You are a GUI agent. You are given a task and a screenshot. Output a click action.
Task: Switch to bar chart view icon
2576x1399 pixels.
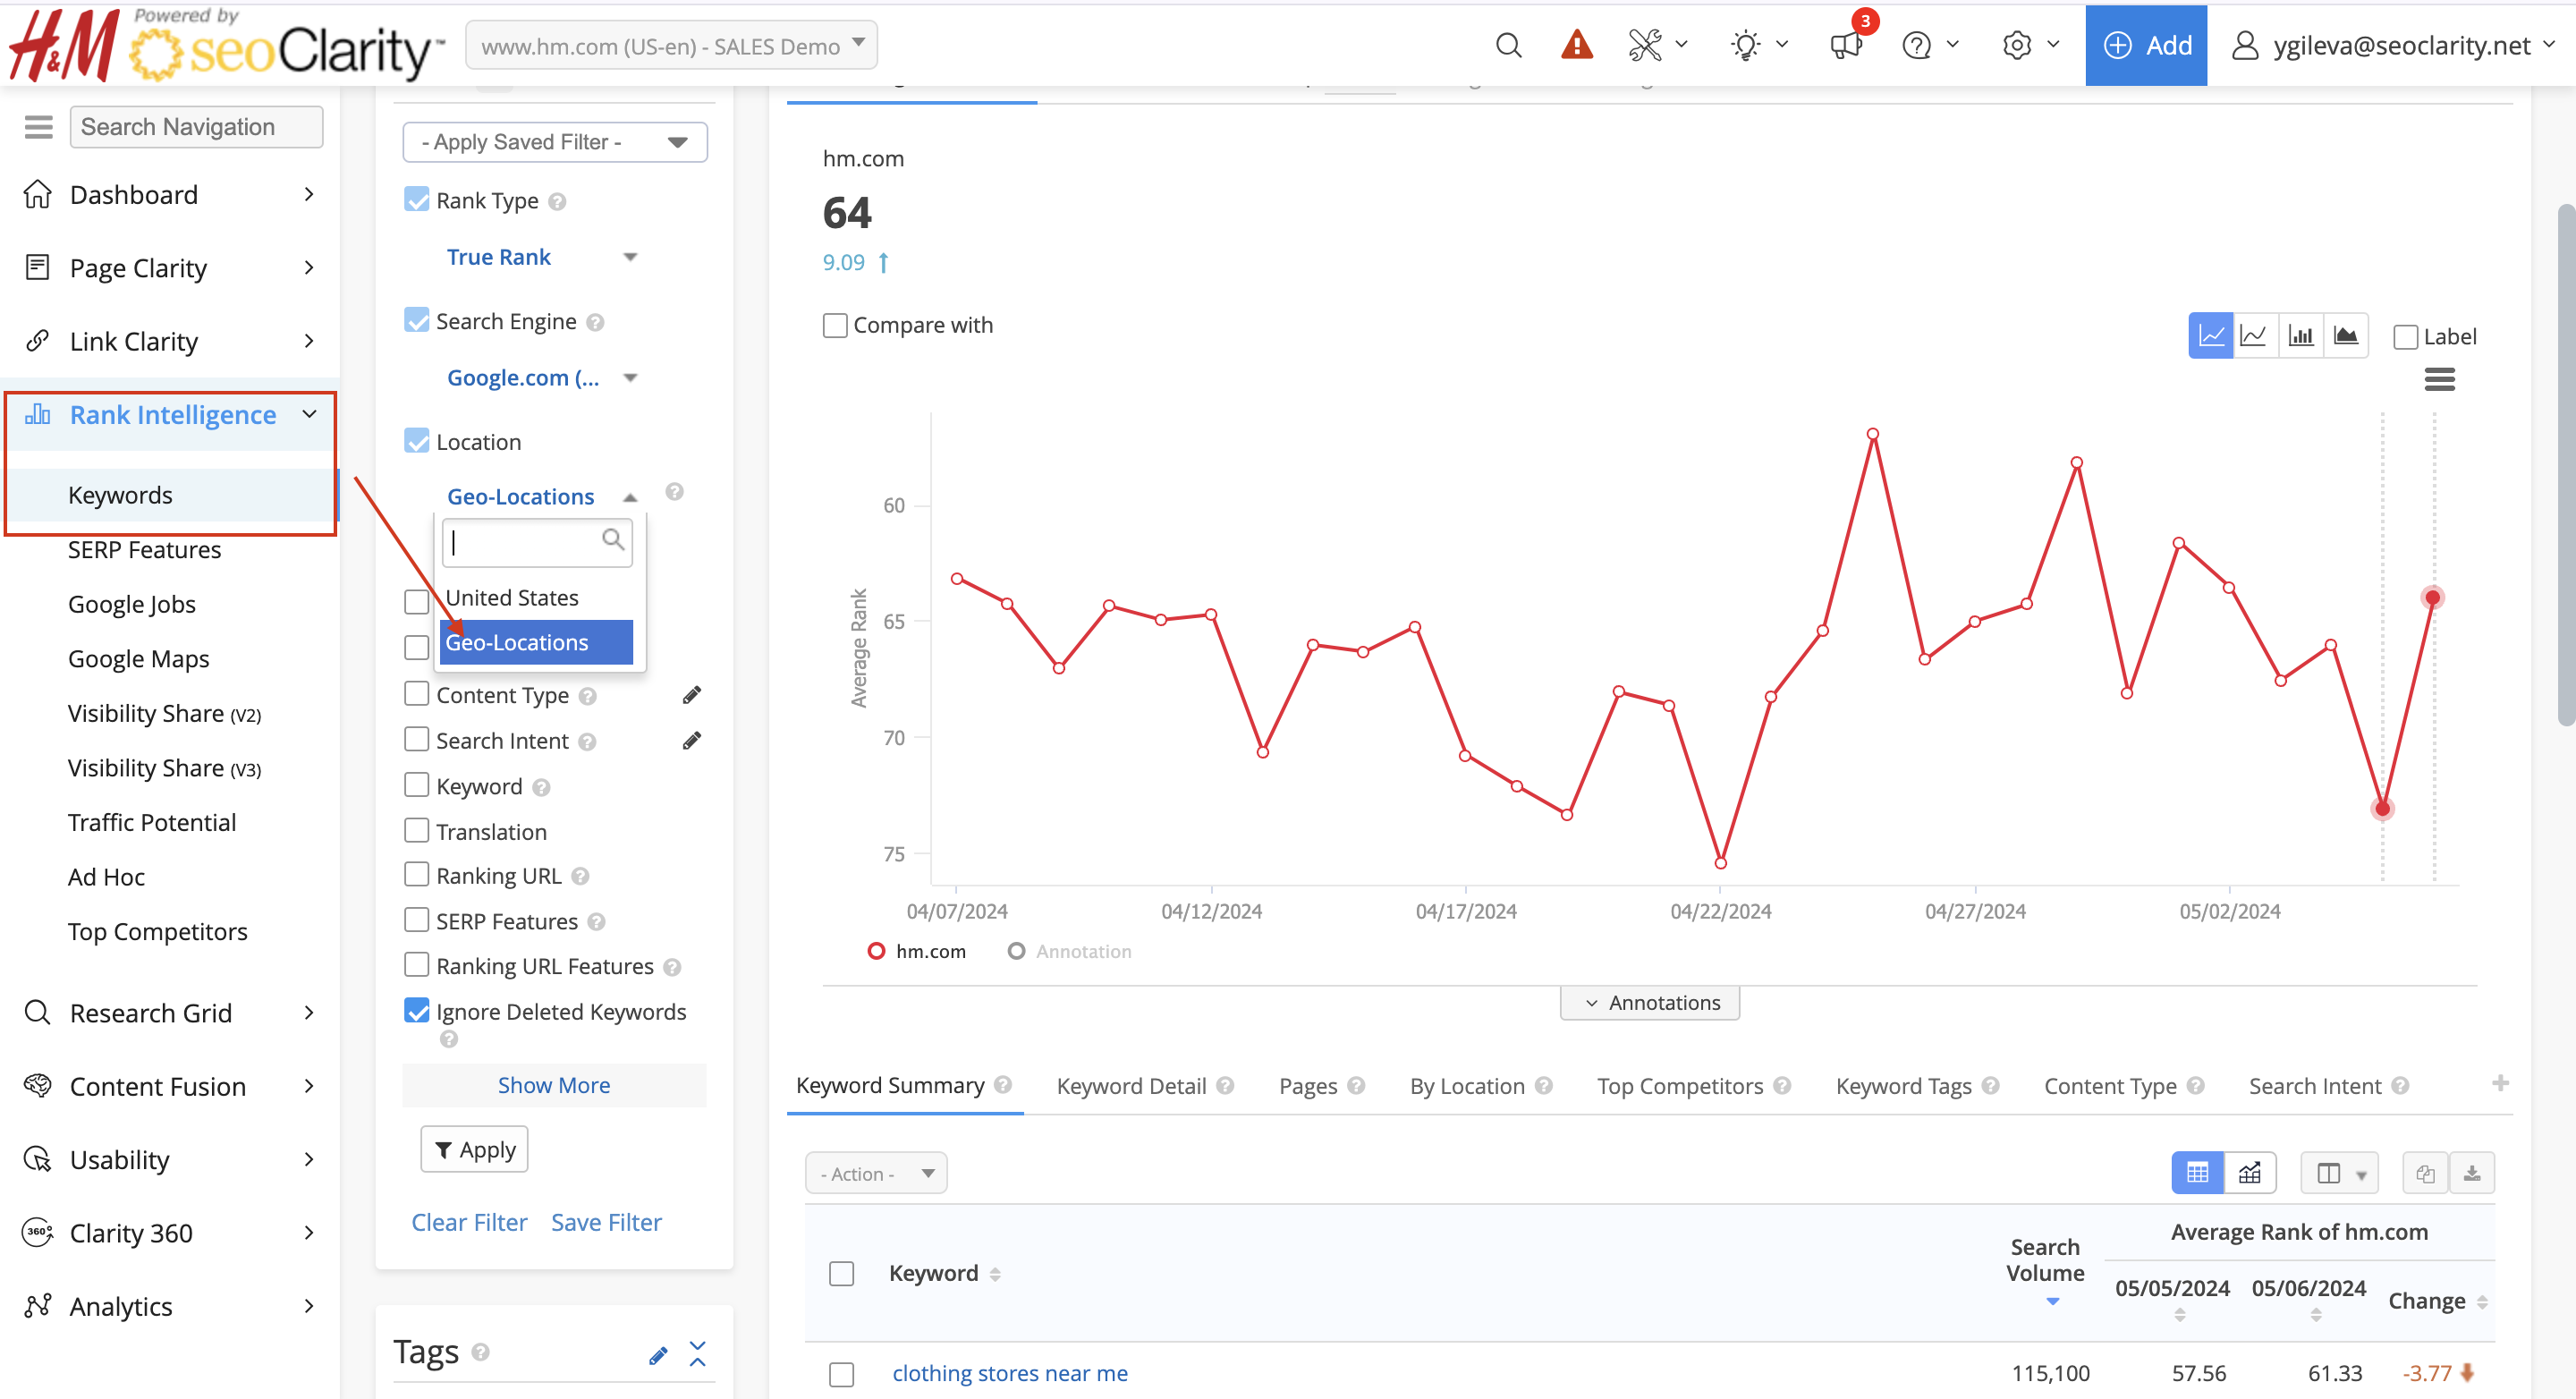(x=2300, y=335)
